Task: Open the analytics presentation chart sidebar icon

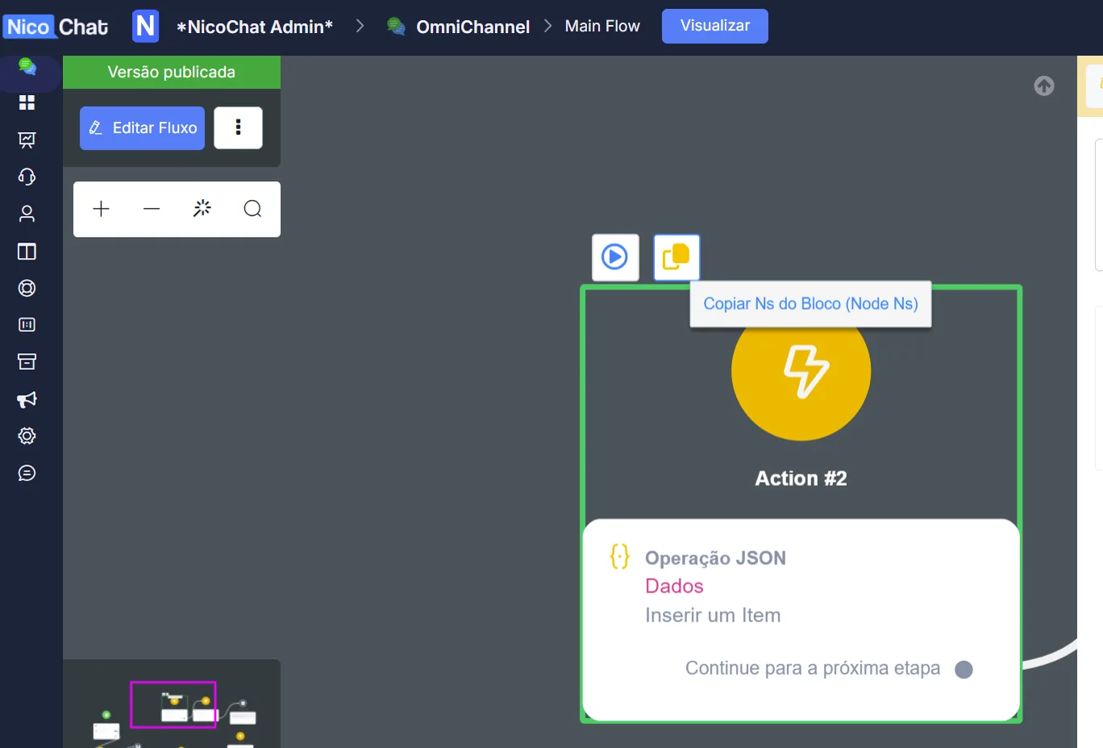Action: [27, 140]
